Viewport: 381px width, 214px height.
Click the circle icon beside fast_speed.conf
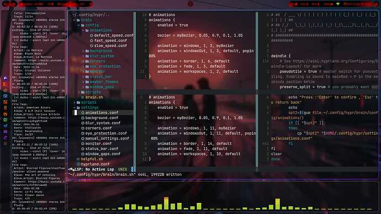tap(92, 40)
